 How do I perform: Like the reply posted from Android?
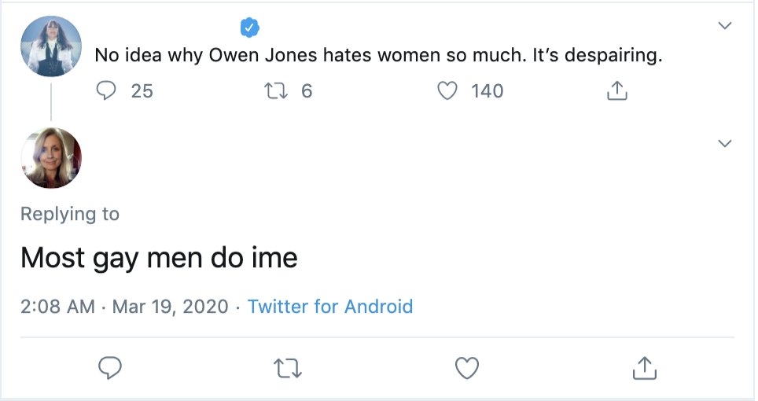467,367
